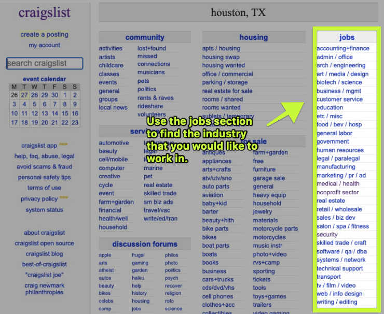Open admin / office jobs link
Viewport: 384px width, 314px height.
tap(335, 57)
